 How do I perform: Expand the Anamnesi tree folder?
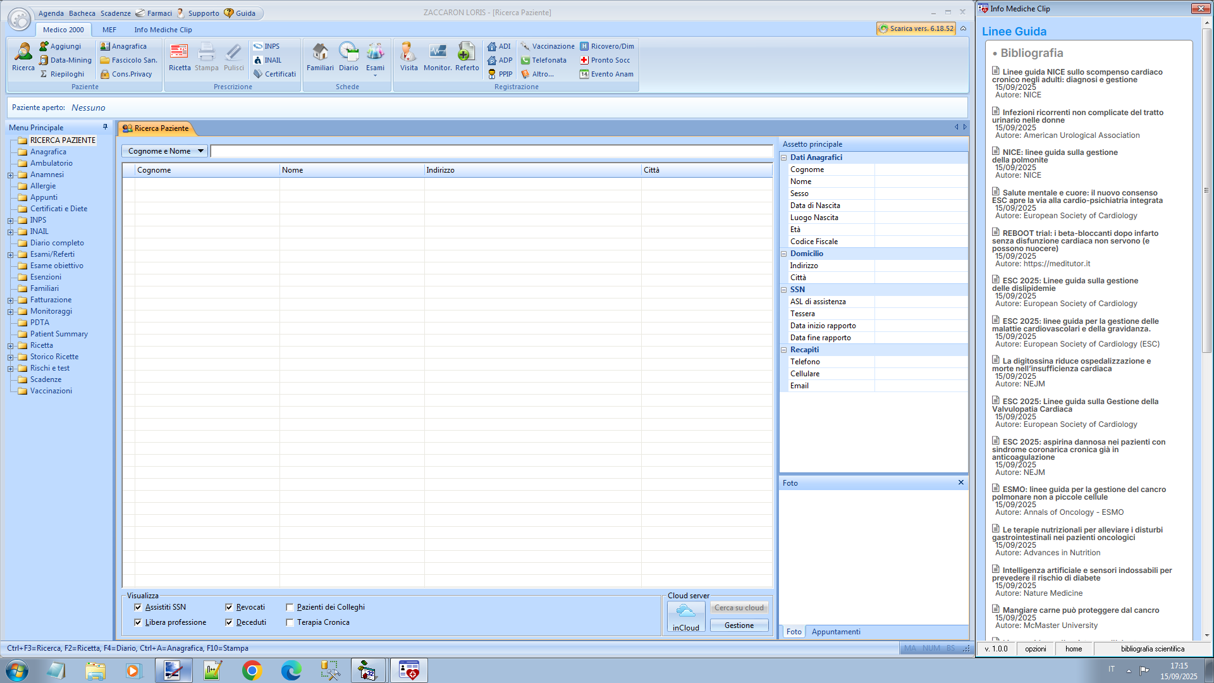pos(10,175)
